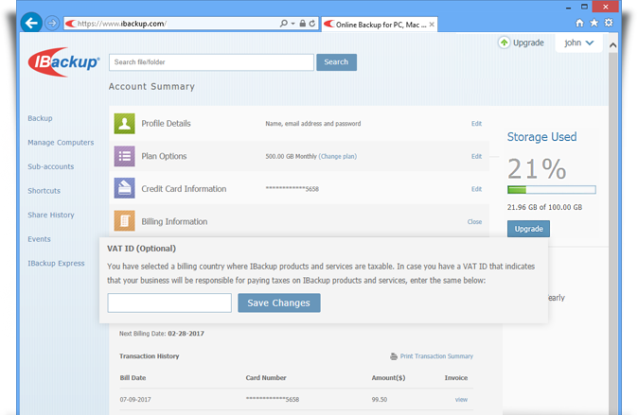Click the Bill Date column header

(133, 377)
